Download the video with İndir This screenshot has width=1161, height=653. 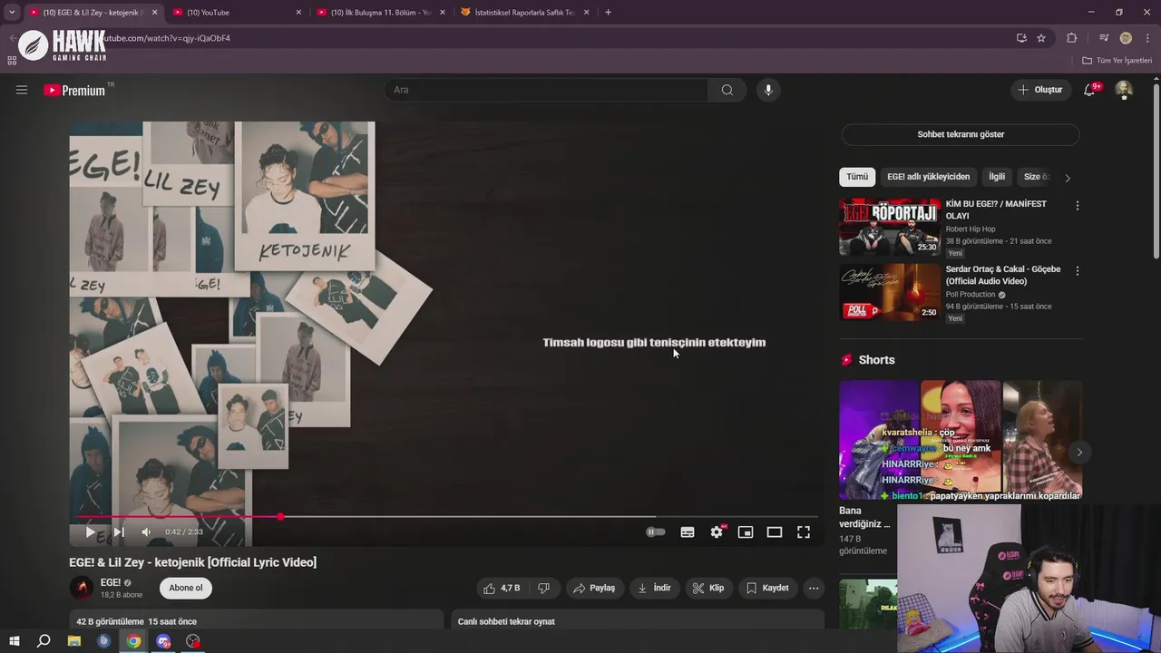[654, 588]
